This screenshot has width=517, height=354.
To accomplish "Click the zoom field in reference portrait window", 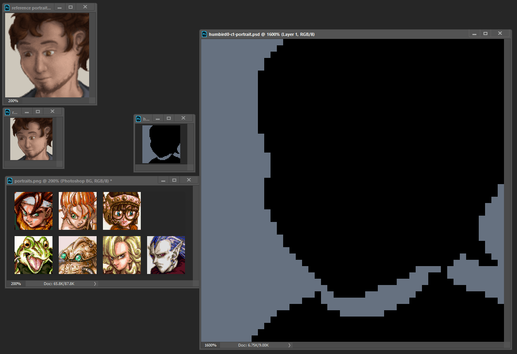I will tap(13, 101).
